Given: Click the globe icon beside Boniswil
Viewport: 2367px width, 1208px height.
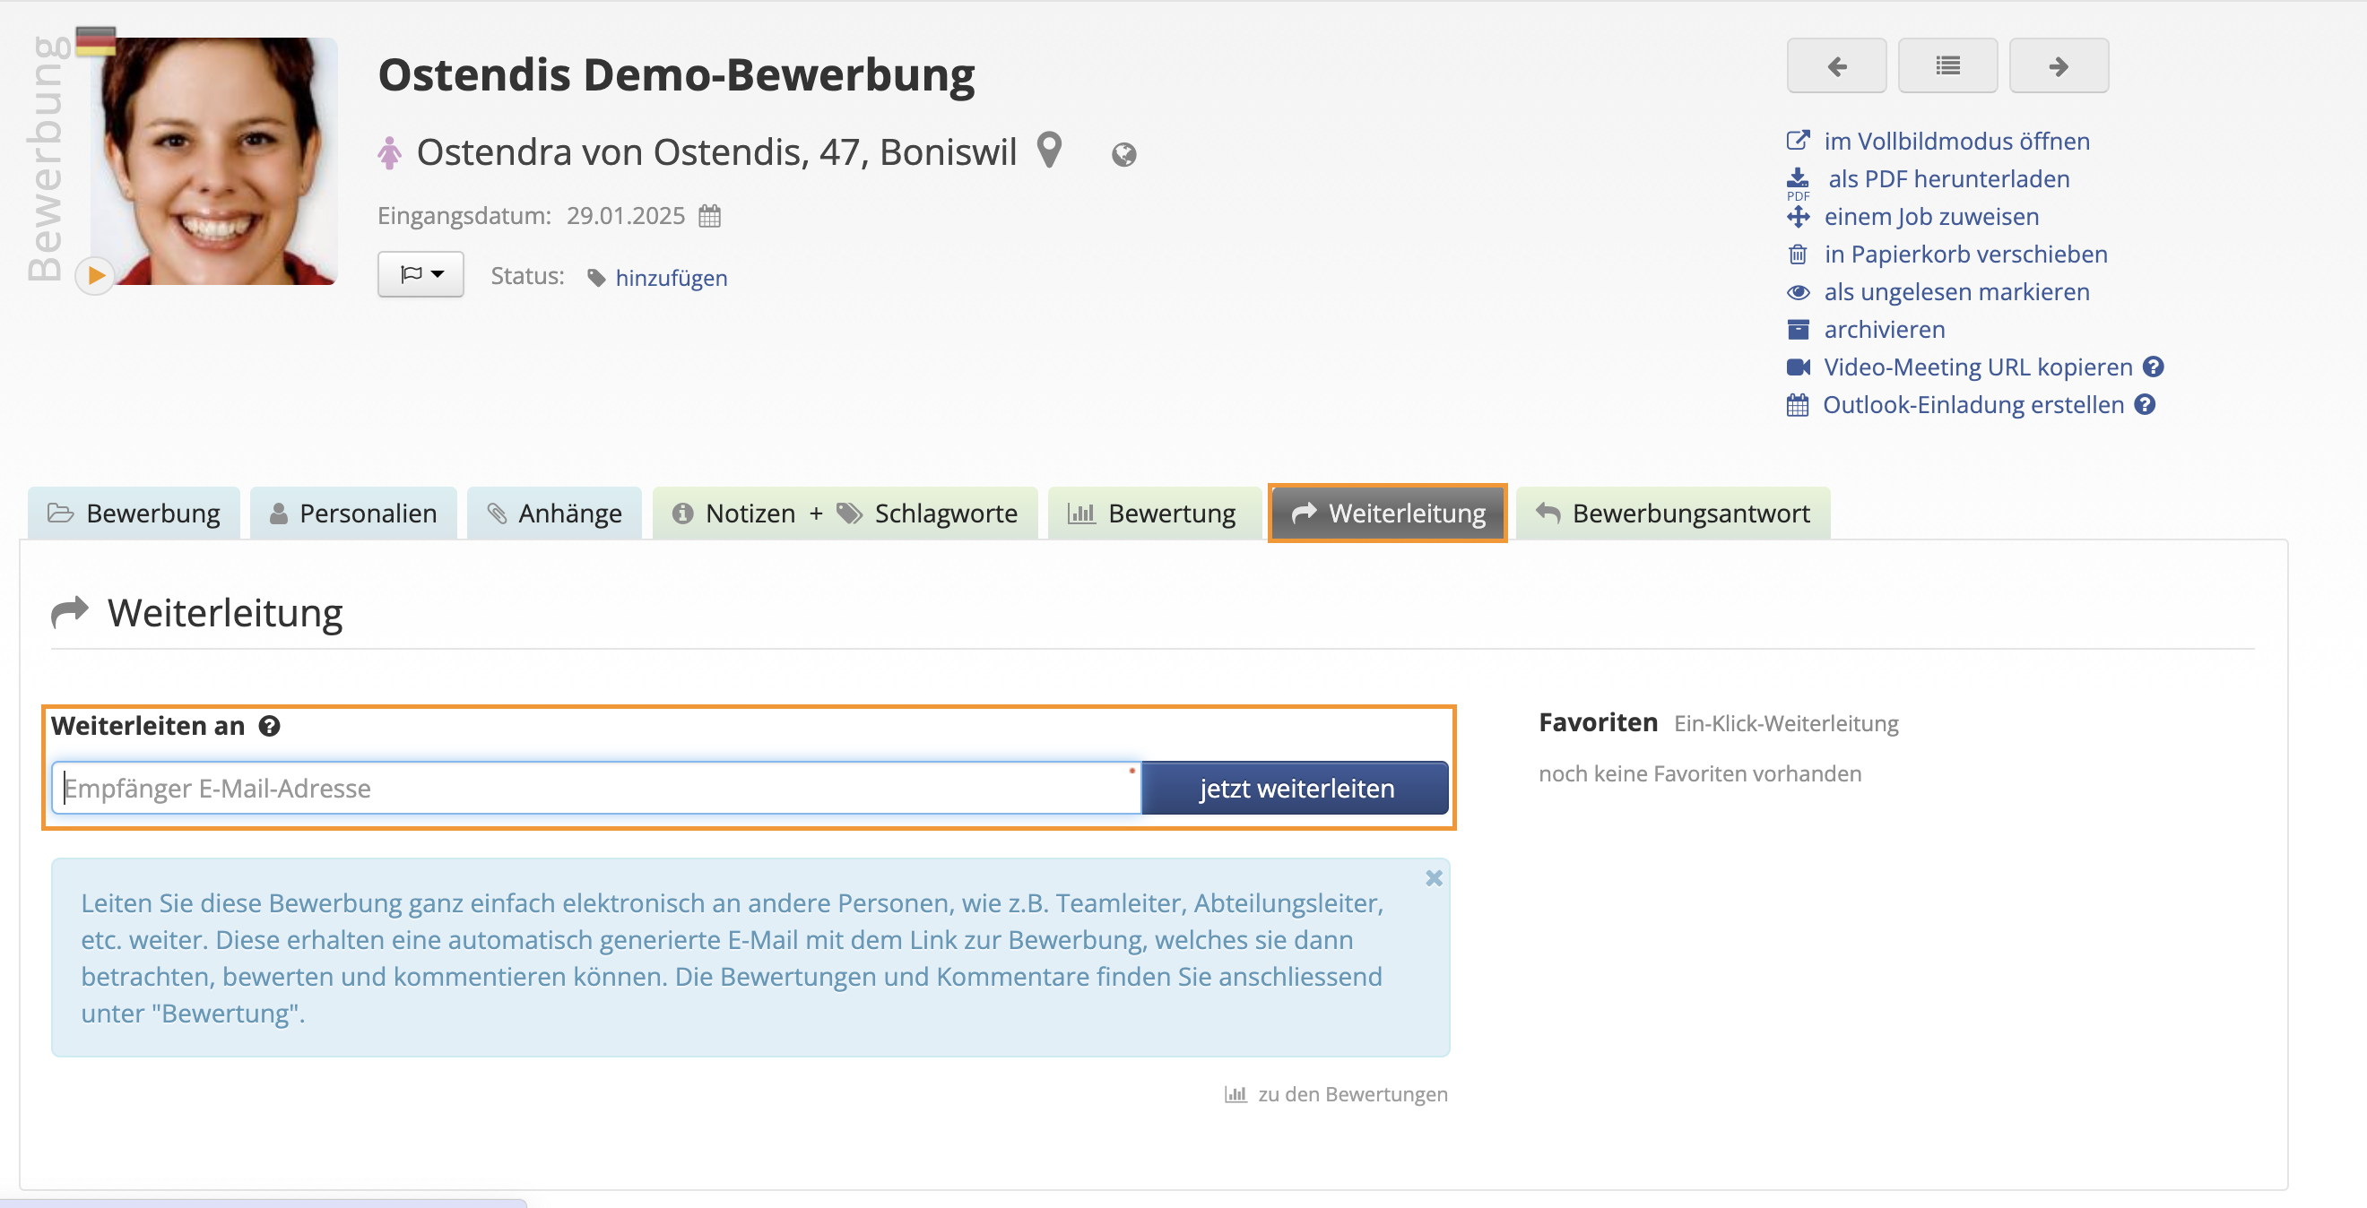Looking at the screenshot, I should click(x=1123, y=154).
